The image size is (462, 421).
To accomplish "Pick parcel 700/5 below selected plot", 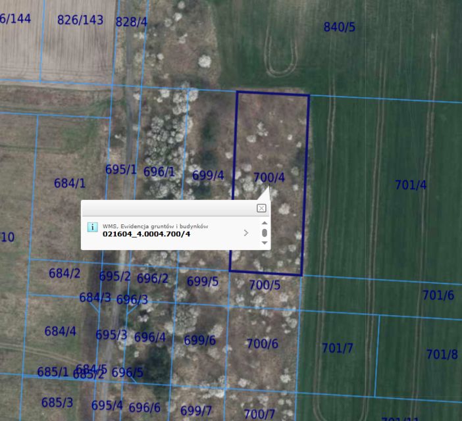I will [265, 285].
